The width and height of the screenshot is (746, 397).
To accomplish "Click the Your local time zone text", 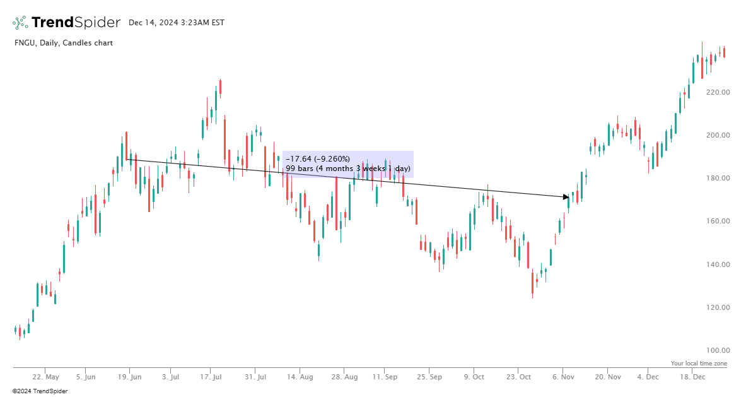I will coord(699,364).
